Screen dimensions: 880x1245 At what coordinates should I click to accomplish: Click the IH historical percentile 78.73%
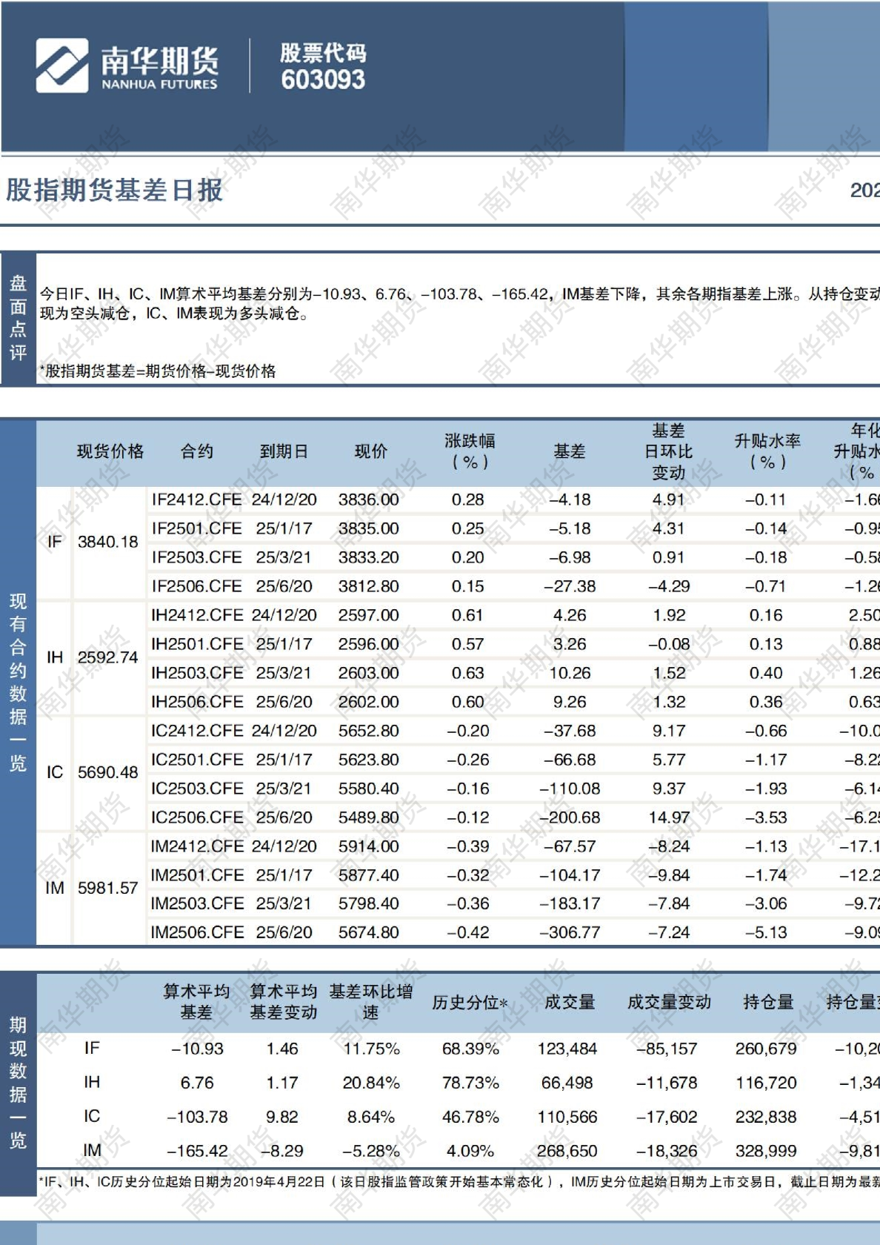pyautogui.click(x=470, y=1083)
